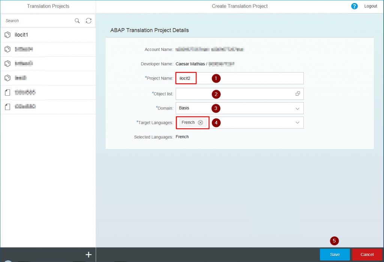Click the search magnifier icon
This screenshot has width=384, height=262.
(x=77, y=21)
